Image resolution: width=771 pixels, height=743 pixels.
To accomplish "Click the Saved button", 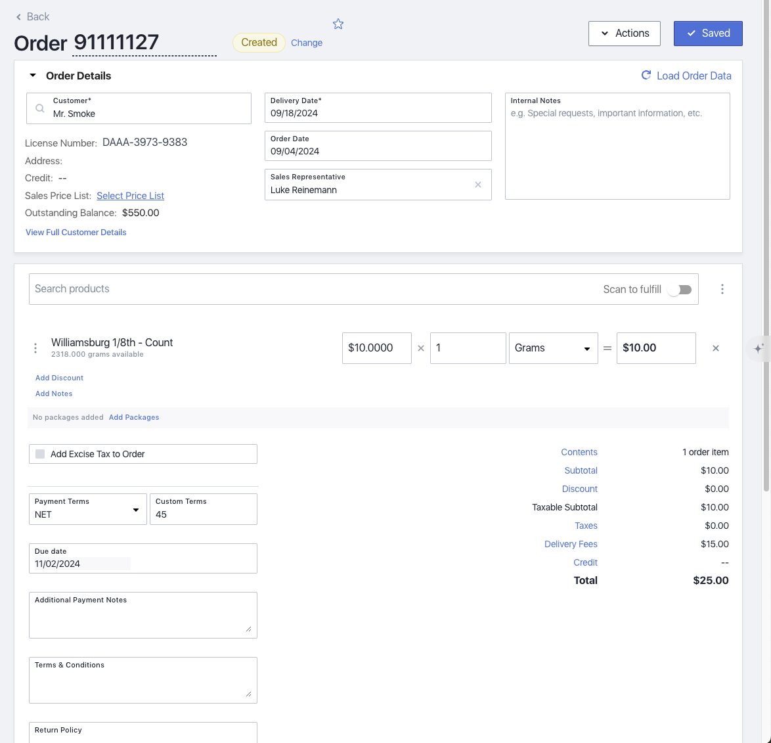I will (x=708, y=34).
